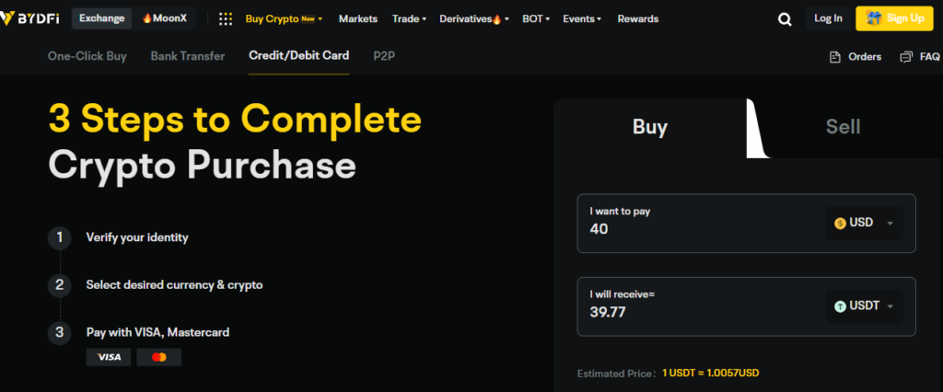
Task: Click the VISA card icon
Action: (109, 357)
